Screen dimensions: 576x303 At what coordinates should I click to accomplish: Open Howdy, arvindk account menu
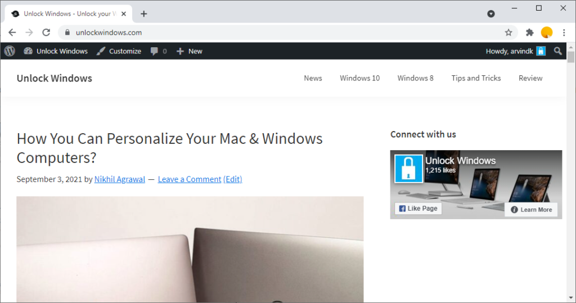tap(515, 51)
